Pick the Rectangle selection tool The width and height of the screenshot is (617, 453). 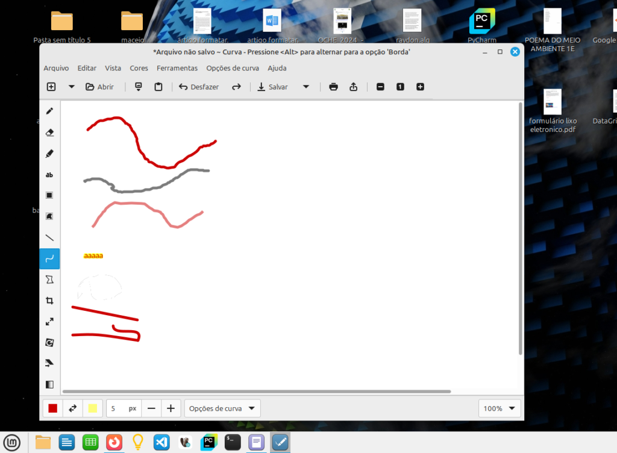click(x=50, y=195)
